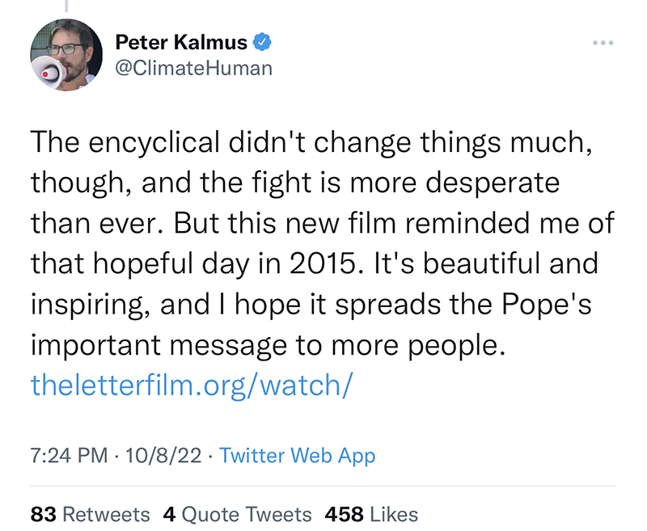Click the 7:24 PM timestamp

pyautogui.click(x=69, y=456)
